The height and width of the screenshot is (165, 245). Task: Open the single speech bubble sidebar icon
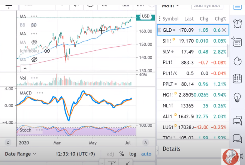click(x=238, y=138)
